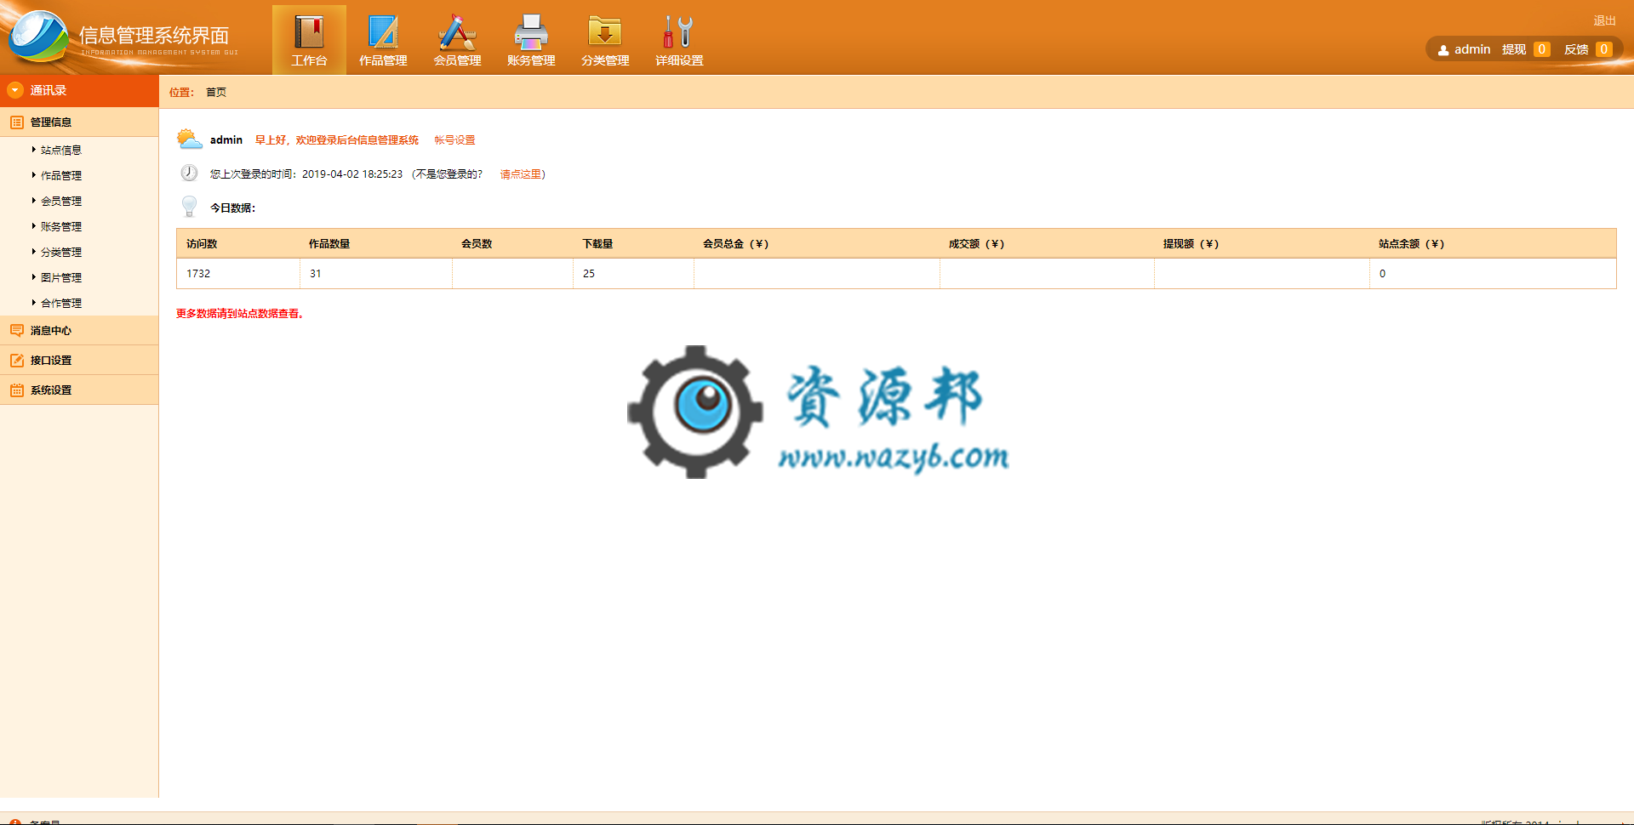Click the weather greeting icon
This screenshot has width=1634, height=825.
point(189,139)
